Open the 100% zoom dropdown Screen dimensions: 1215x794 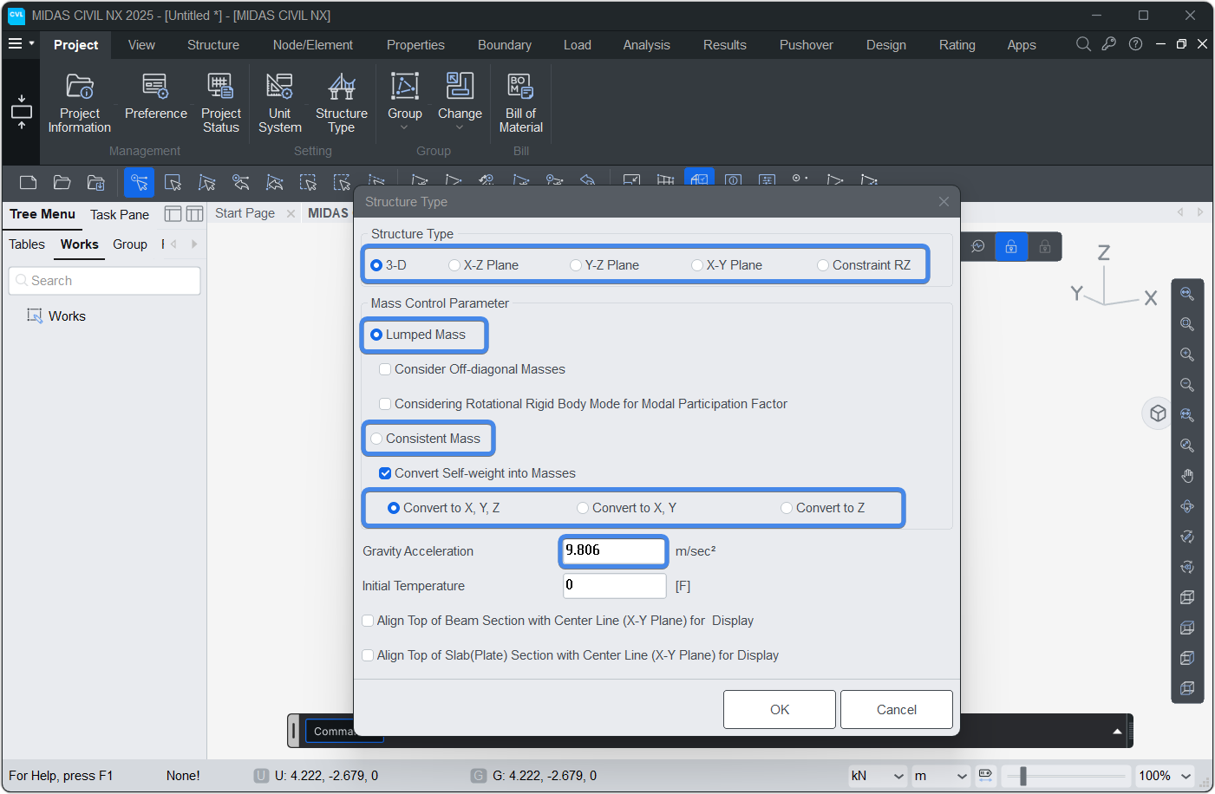[x=1165, y=775]
